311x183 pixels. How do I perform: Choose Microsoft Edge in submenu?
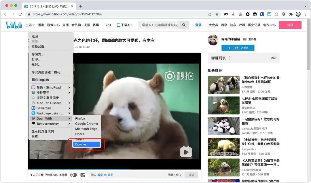pos(86,129)
